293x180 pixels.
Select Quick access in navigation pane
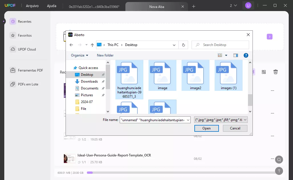[86, 68]
